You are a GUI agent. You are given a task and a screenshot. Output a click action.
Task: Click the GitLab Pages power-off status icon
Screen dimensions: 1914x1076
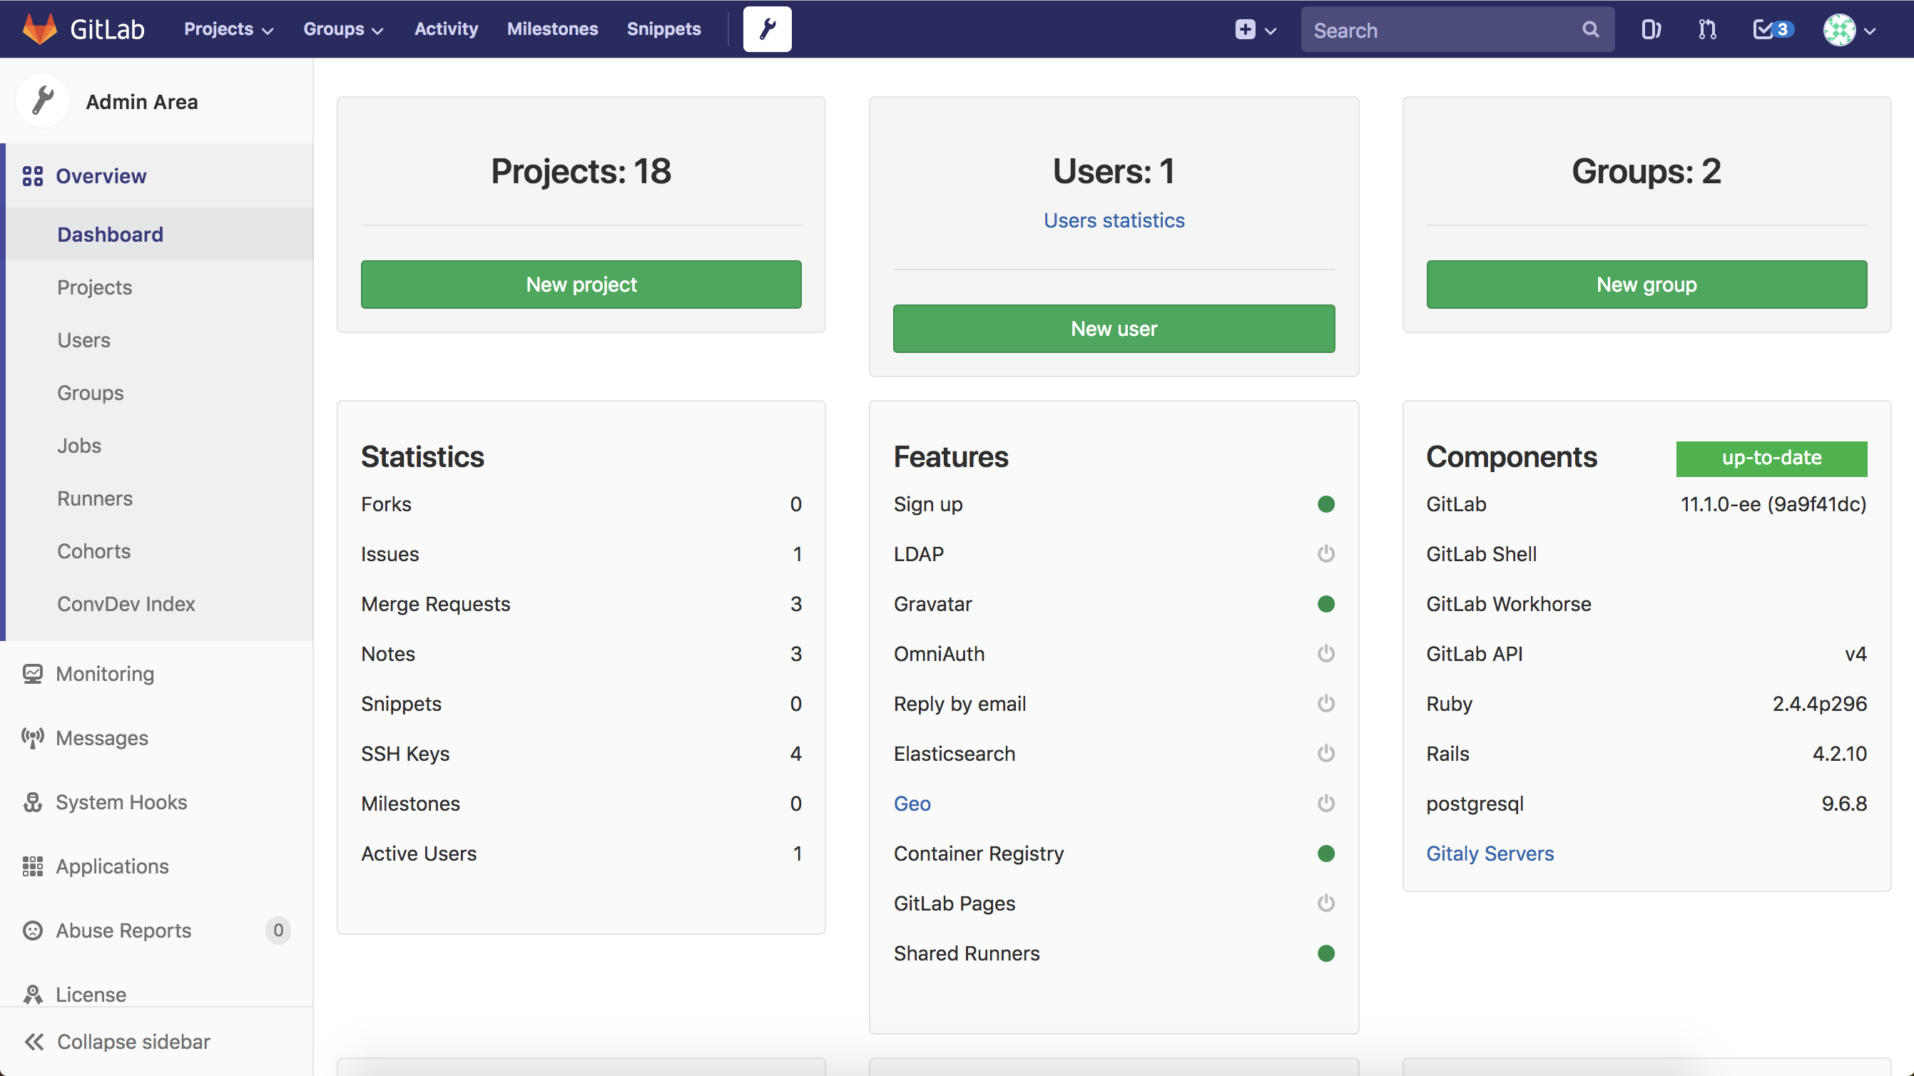point(1325,903)
